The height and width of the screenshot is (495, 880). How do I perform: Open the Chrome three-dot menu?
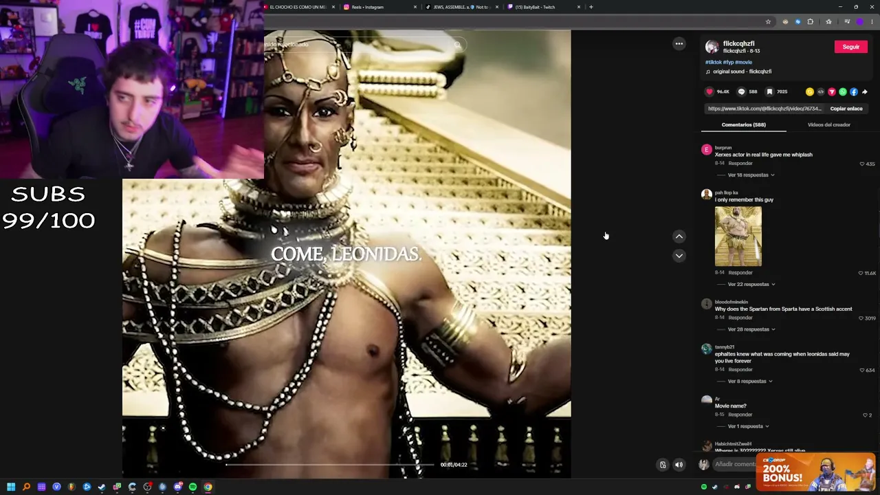click(x=872, y=22)
